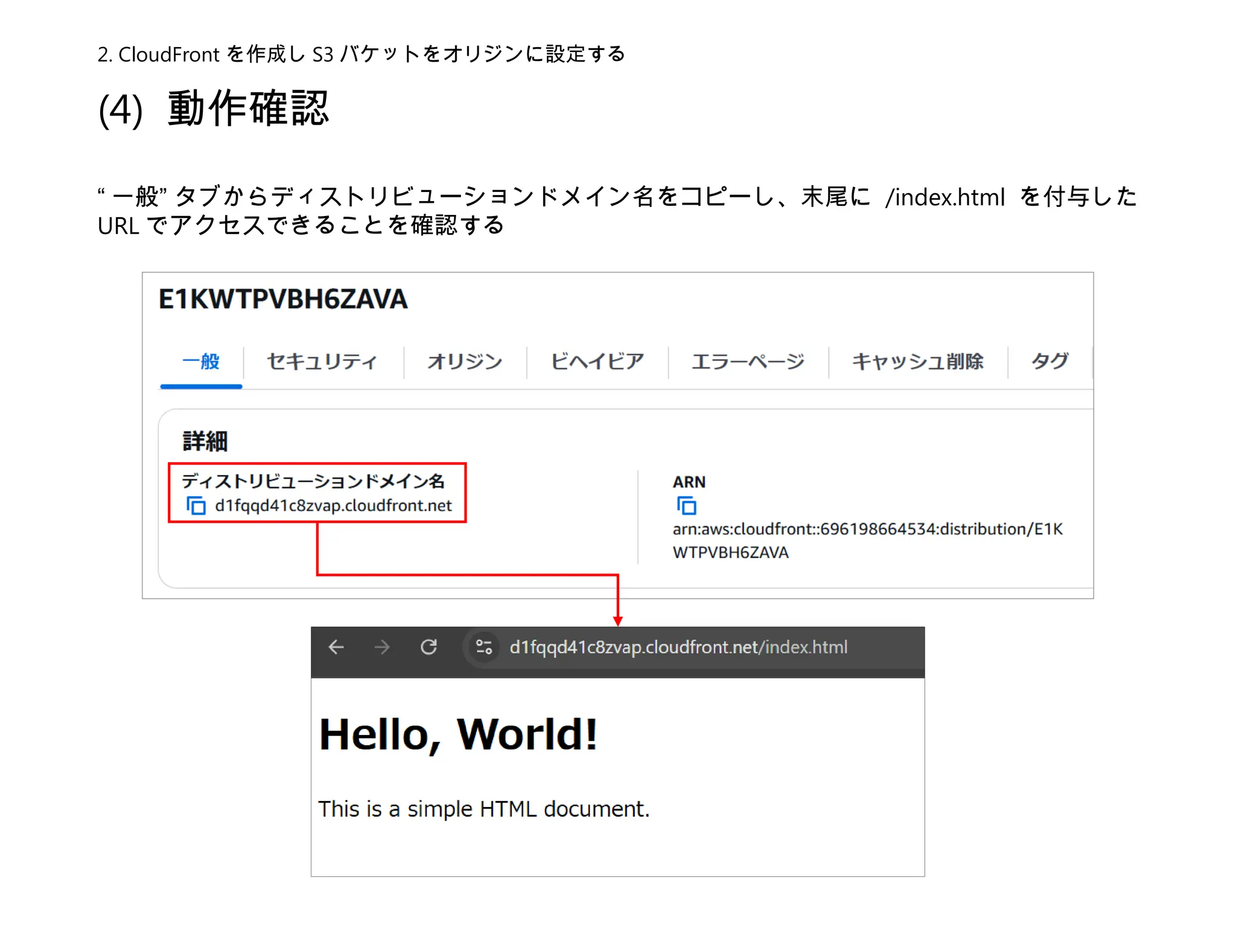Open the キャッシュ削除 tab
Viewport: 1236px width, 927px height.
(917, 361)
